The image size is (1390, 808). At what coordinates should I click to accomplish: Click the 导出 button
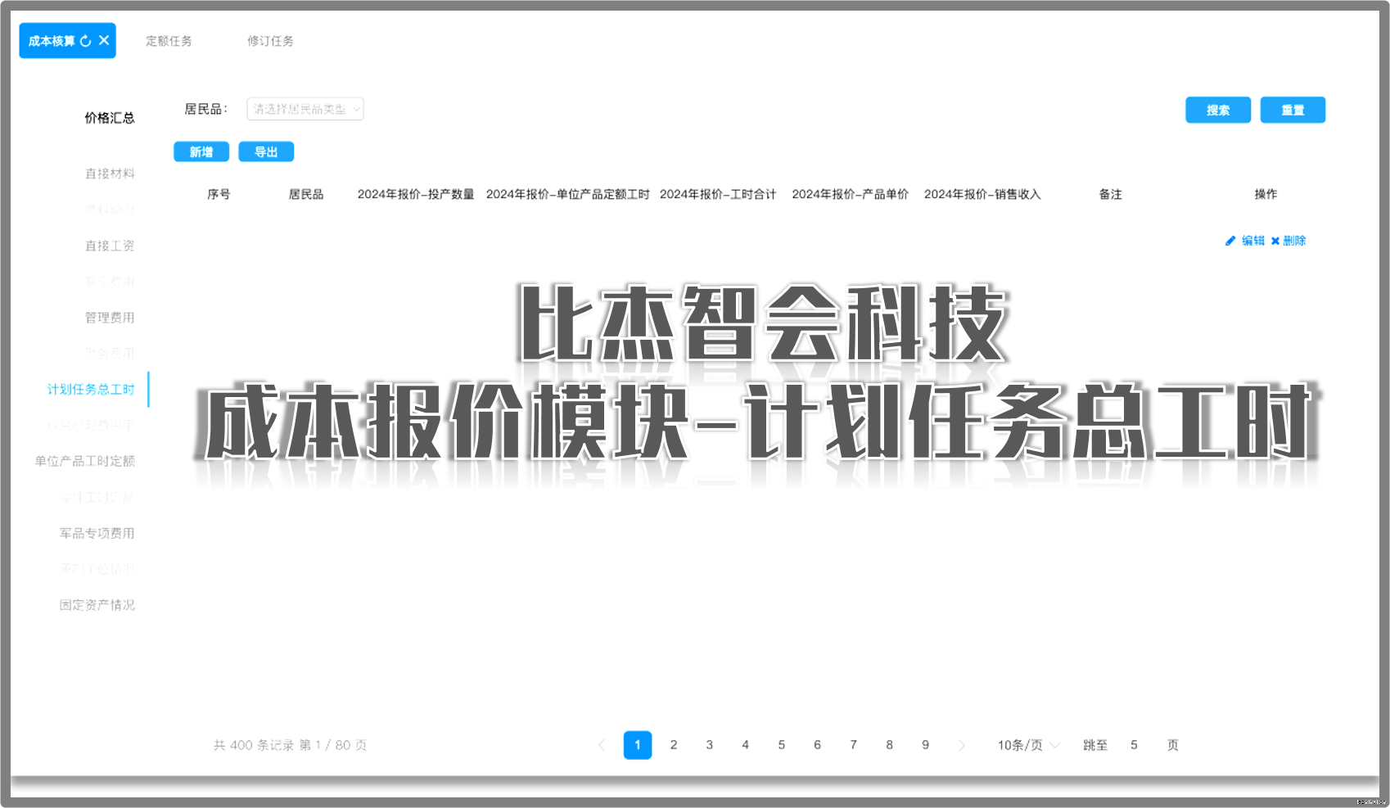(x=266, y=151)
